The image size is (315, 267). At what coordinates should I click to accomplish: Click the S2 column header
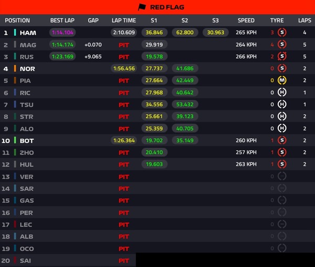coord(185,20)
